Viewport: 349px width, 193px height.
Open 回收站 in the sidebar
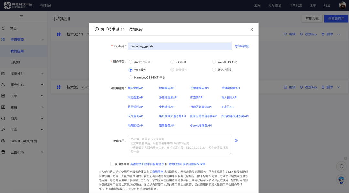coord(16,62)
